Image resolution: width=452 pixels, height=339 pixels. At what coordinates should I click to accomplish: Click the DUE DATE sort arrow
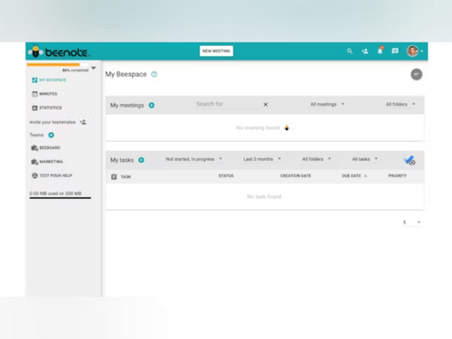click(x=365, y=176)
